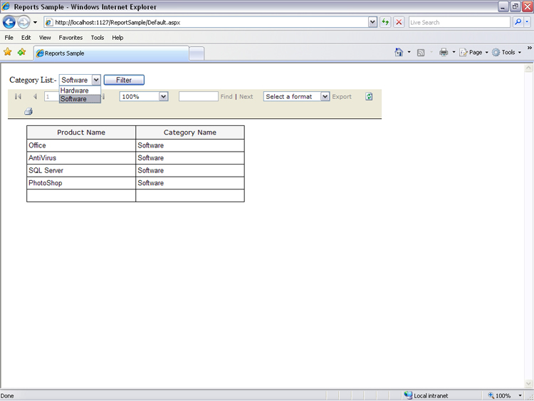Click the vertical scrollbar up arrow
The width and height of the screenshot is (534, 401).
point(528,68)
